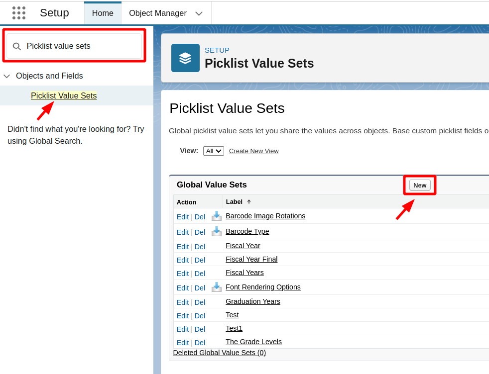Delete the Graduation Years row

click(200, 302)
